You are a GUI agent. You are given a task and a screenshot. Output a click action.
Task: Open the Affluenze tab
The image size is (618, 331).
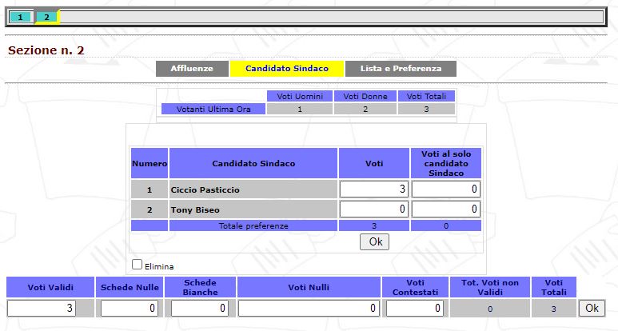click(x=192, y=69)
